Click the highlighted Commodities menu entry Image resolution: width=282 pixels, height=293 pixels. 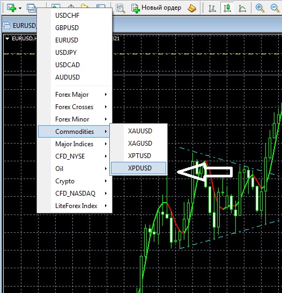click(74, 131)
